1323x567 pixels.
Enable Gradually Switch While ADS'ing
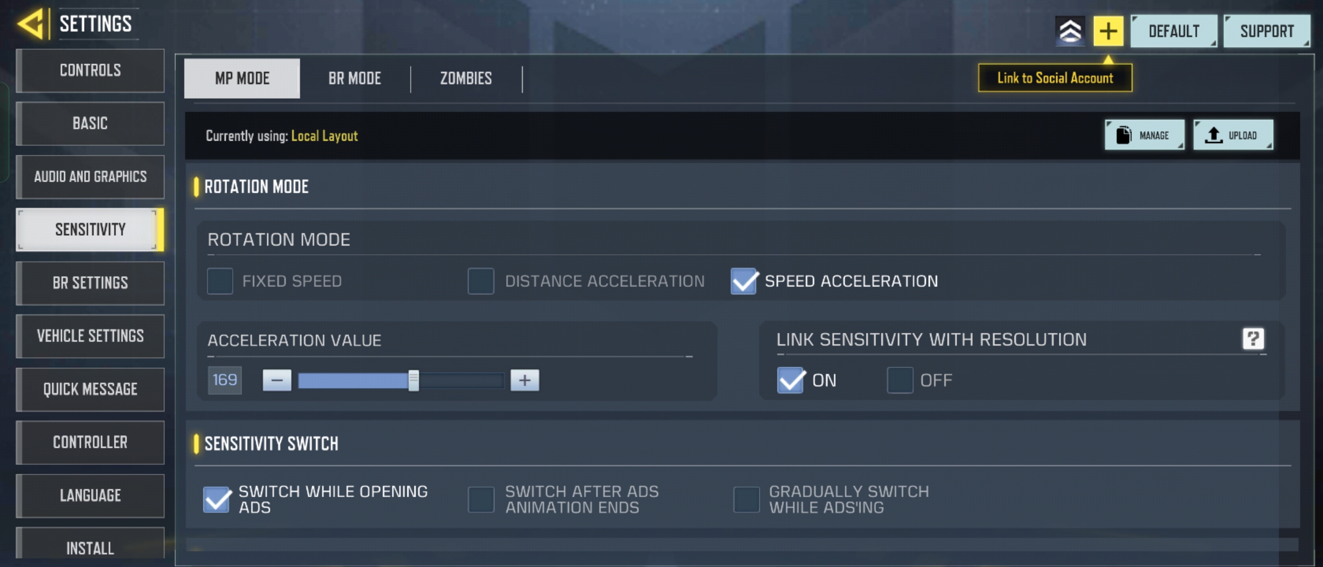(x=746, y=499)
